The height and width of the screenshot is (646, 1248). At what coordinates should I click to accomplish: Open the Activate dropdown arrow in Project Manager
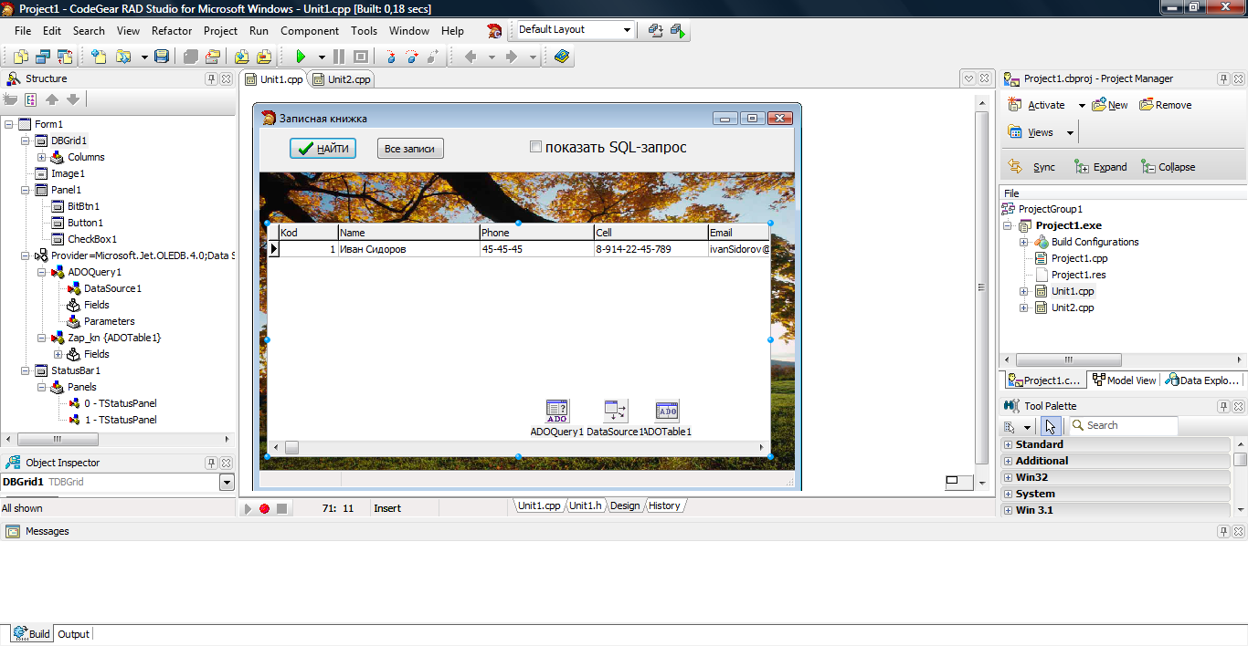(x=1082, y=105)
